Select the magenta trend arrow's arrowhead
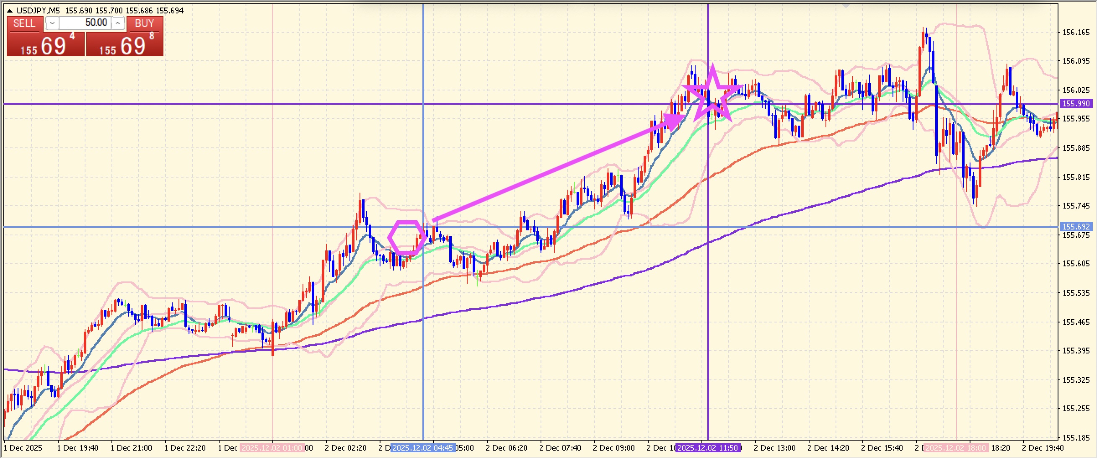Viewport: 1097px width, 459px height. [673, 121]
